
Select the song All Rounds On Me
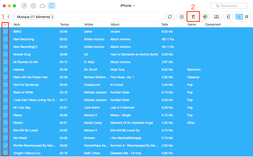(26, 62)
